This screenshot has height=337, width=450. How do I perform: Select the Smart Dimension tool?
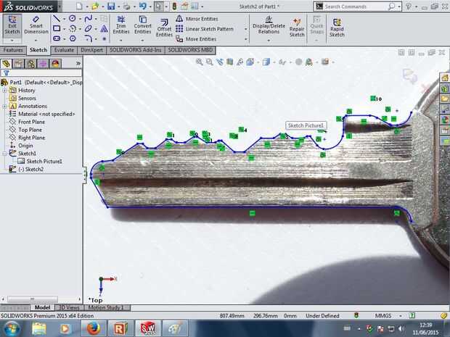tap(36, 25)
